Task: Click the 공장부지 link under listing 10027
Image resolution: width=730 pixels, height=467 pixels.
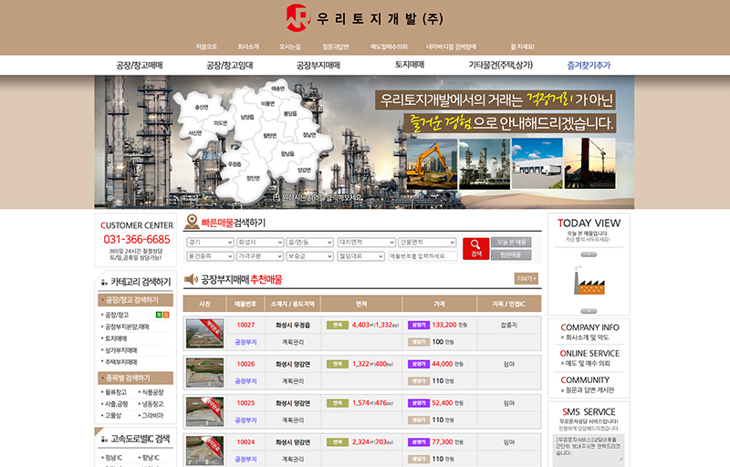Action: (245, 342)
